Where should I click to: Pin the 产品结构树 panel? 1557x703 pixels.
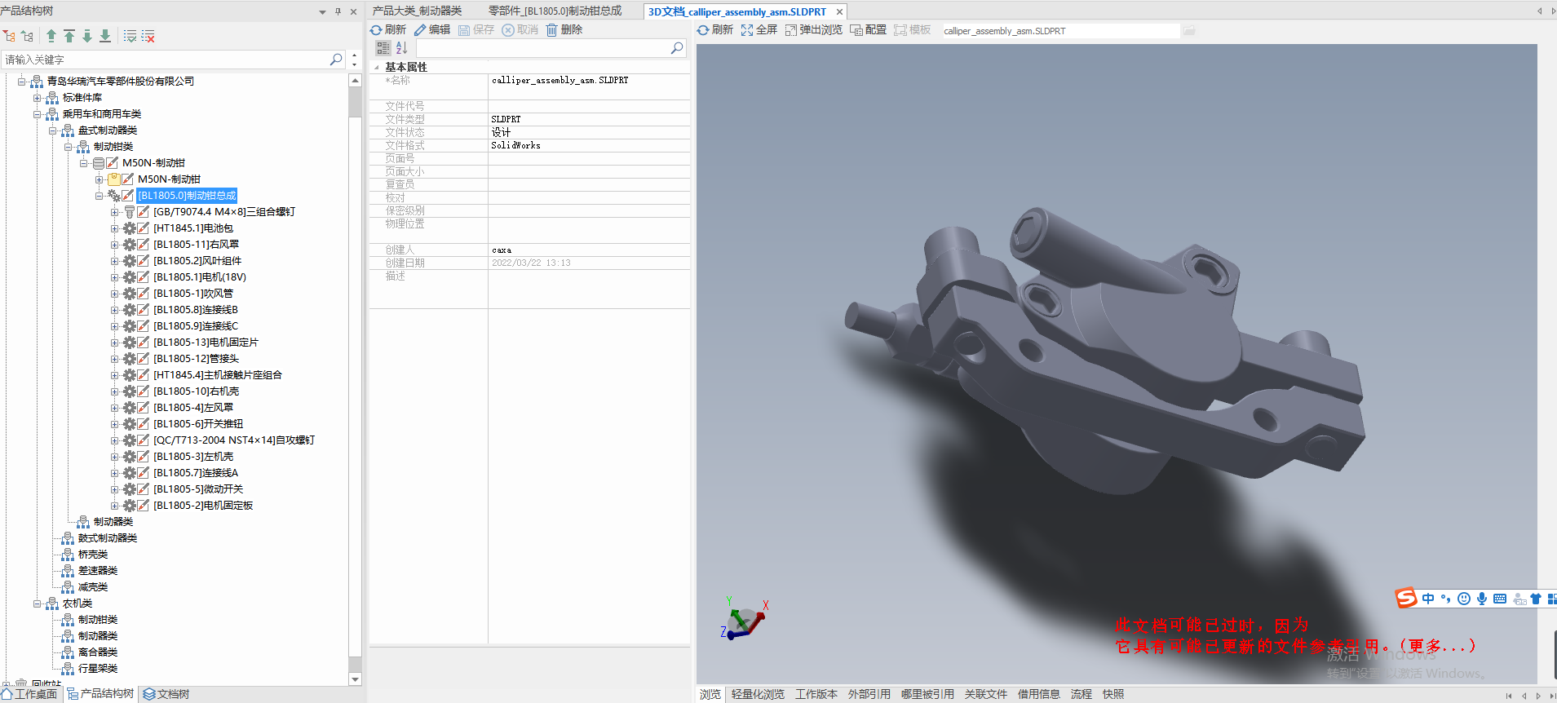(x=338, y=11)
